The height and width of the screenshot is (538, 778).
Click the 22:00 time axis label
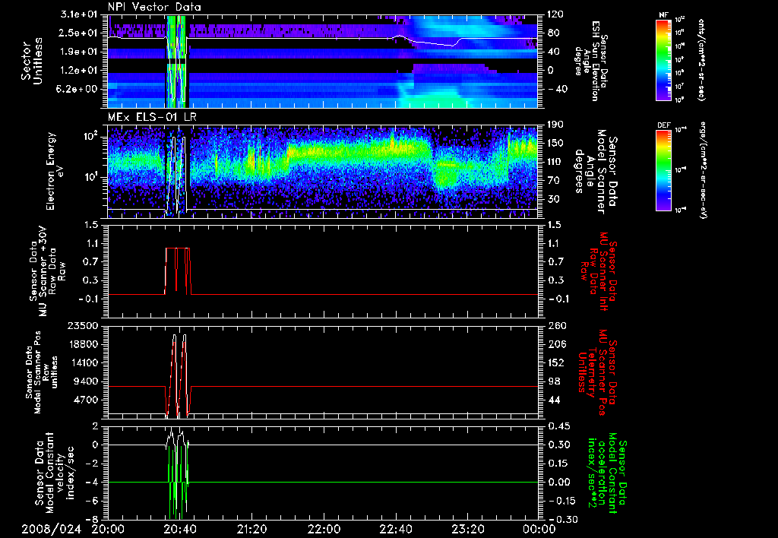tap(323, 529)
